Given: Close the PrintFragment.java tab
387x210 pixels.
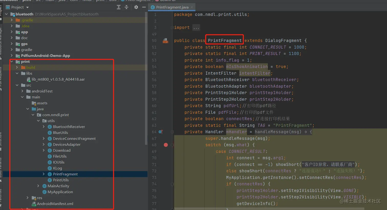Looking at the screenshot, I should point(192,7).
